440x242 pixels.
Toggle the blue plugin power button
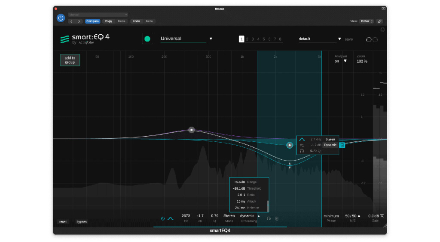coord(61,18)
